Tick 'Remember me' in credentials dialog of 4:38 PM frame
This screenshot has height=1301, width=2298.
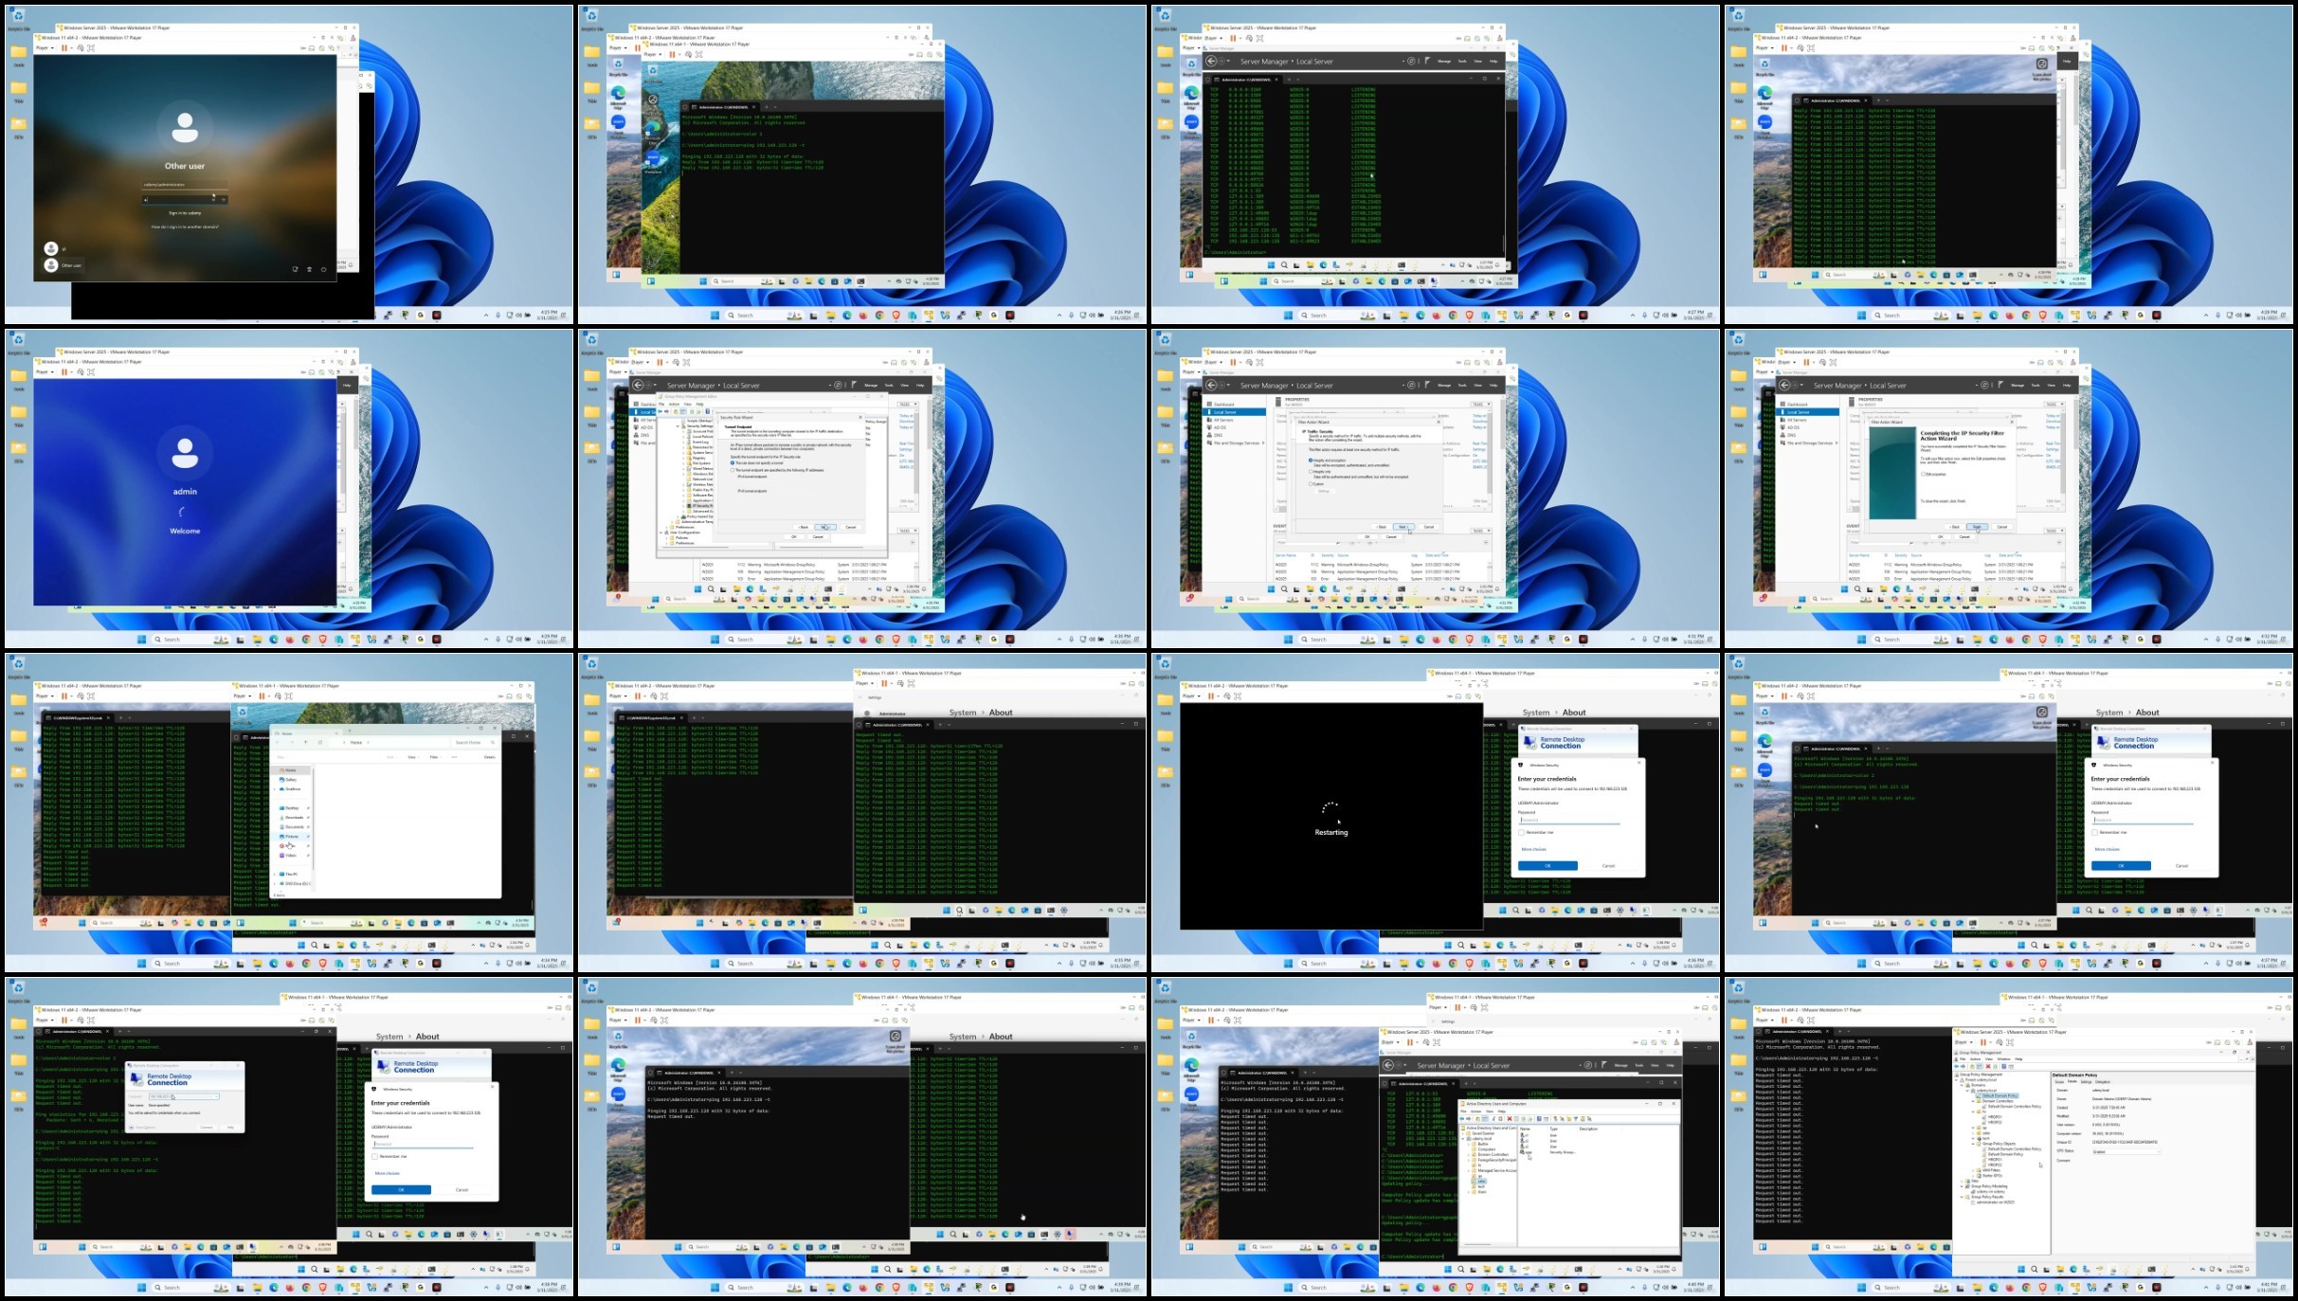[x=374, y=1156]
